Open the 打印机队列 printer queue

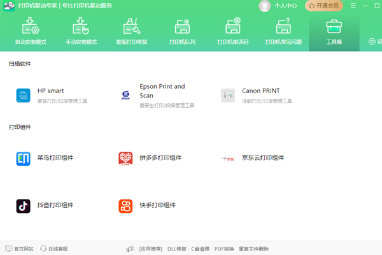click(x=183, y=32)
